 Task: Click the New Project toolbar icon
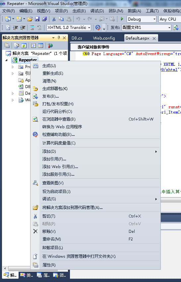click(x=8, y=19)
